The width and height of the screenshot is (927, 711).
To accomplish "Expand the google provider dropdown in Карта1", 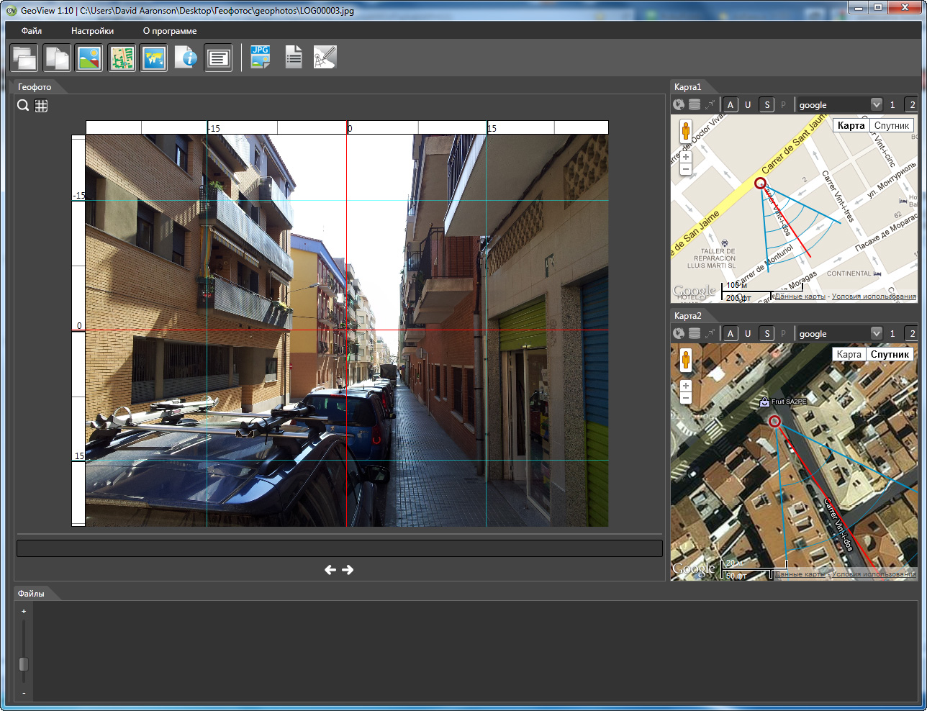I will 876,105.
